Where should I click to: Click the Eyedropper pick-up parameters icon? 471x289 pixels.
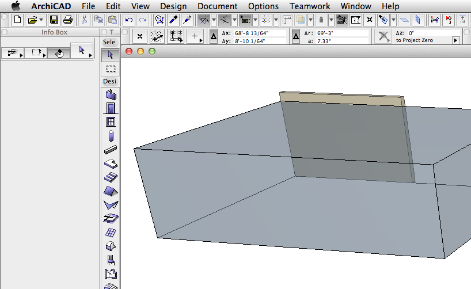click(173, 20)
